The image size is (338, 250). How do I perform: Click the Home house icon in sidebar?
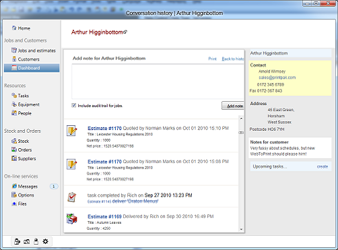click(x=14, y=28)
